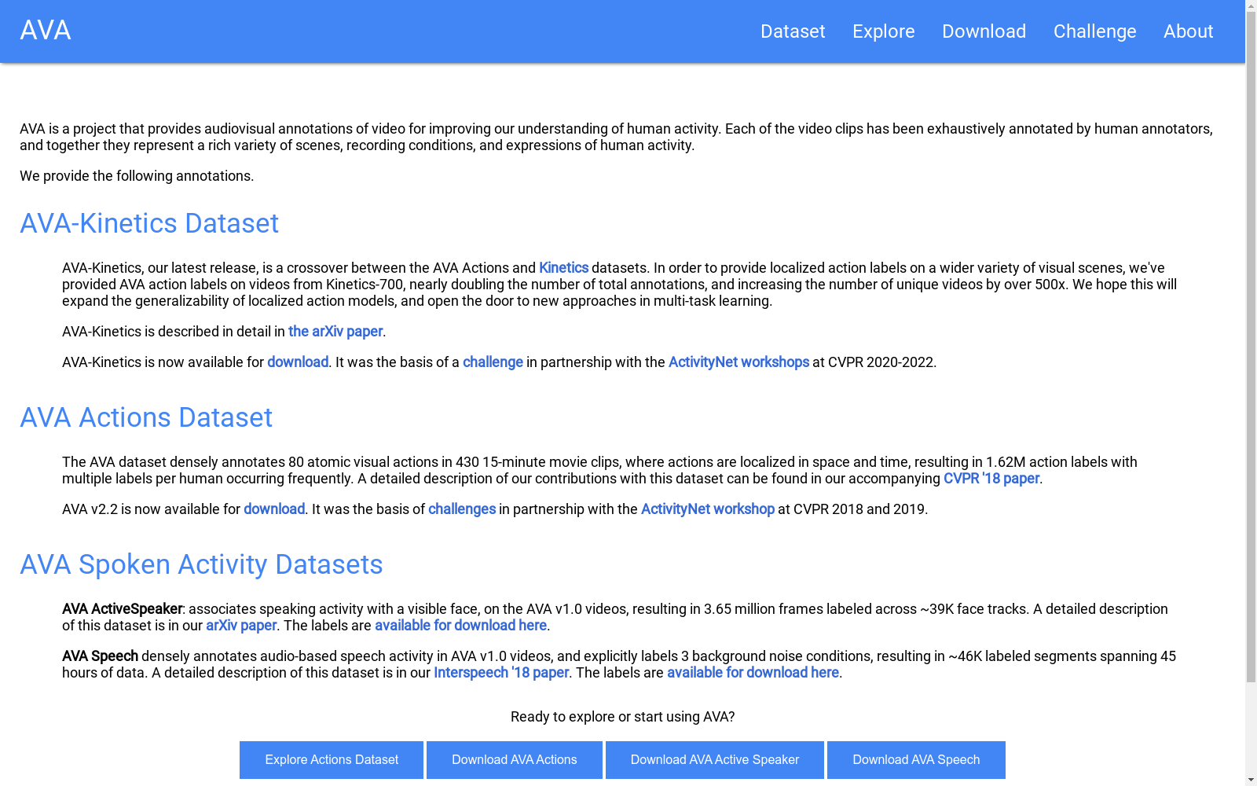Click the 'Ready to explore or start using AVA?' text
The width and height of the screenshot is (1257, 786).
click(622, 717)
